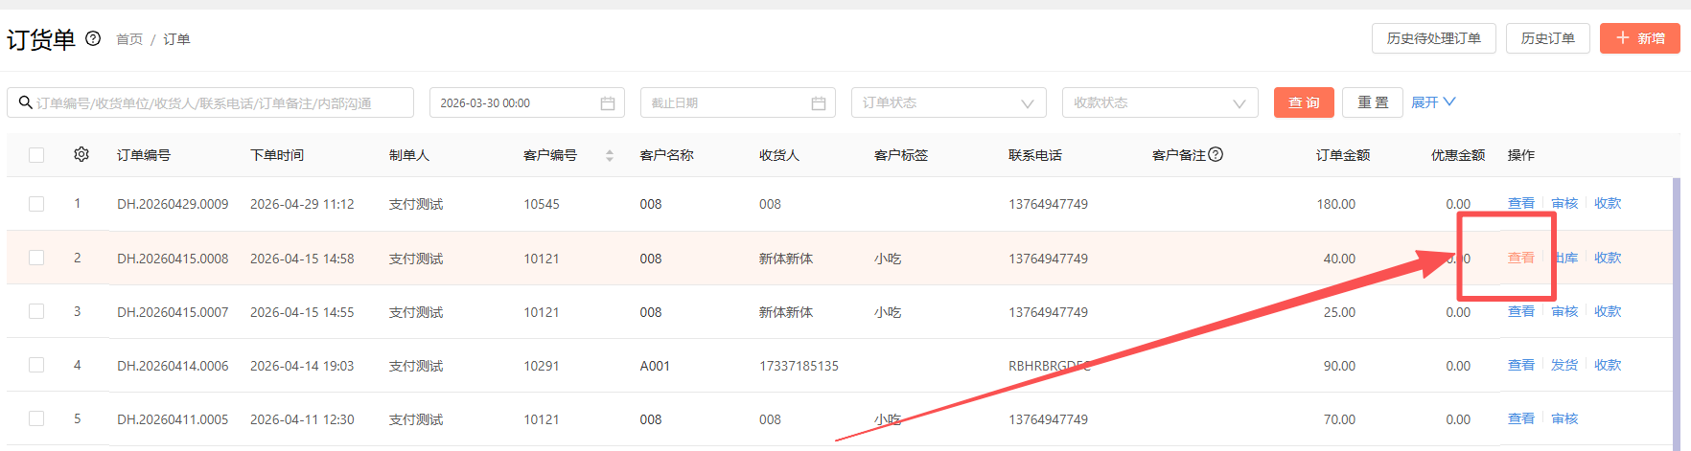The image size is (1691, 451).
Task: Click the 查询 search button
Action: click(1304, 102)
